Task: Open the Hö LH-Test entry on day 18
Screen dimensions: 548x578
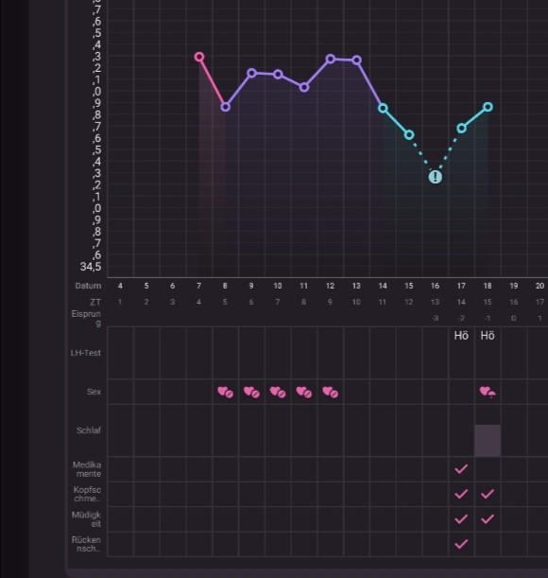Action: point(488,336)
